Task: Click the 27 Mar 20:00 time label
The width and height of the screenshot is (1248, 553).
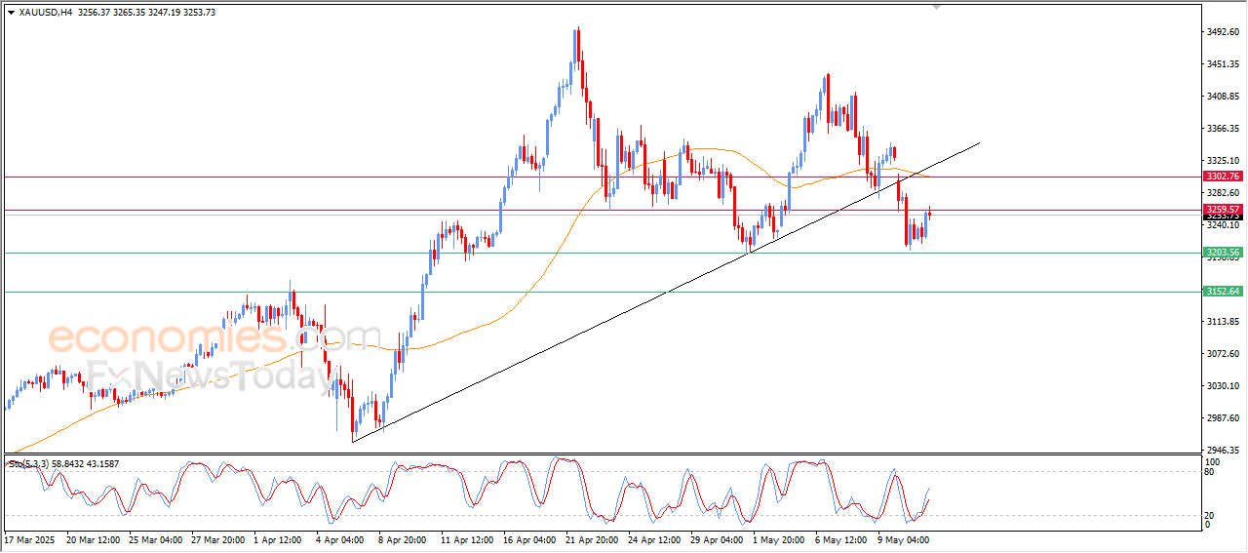Action: [x=219, y=538]
